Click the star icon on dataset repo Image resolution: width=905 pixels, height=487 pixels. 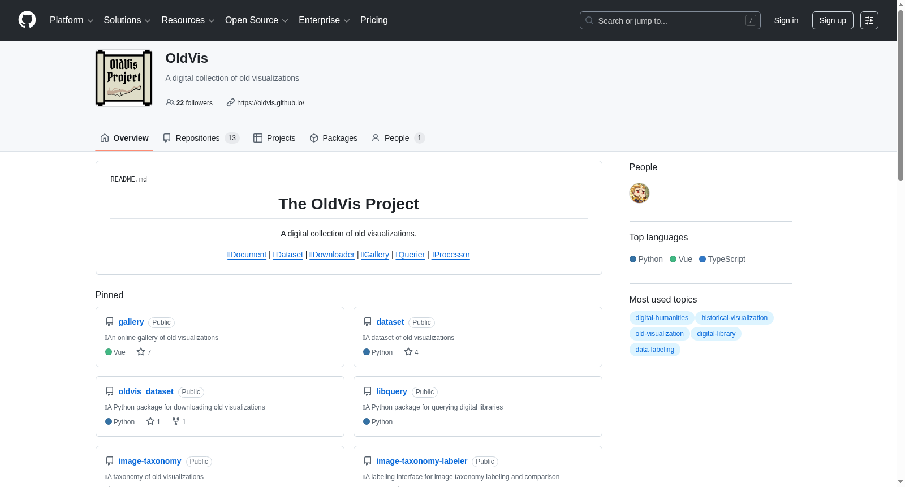tap(408, 352)
